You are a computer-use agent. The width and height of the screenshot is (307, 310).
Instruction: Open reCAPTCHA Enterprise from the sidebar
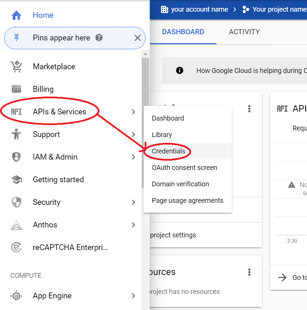tap(70, 248)
